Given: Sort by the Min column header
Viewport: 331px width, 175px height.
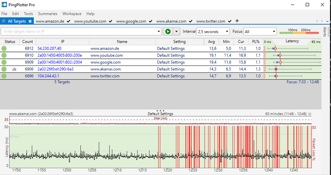Looking at the screenshot, I should click(x=226, y=42).
